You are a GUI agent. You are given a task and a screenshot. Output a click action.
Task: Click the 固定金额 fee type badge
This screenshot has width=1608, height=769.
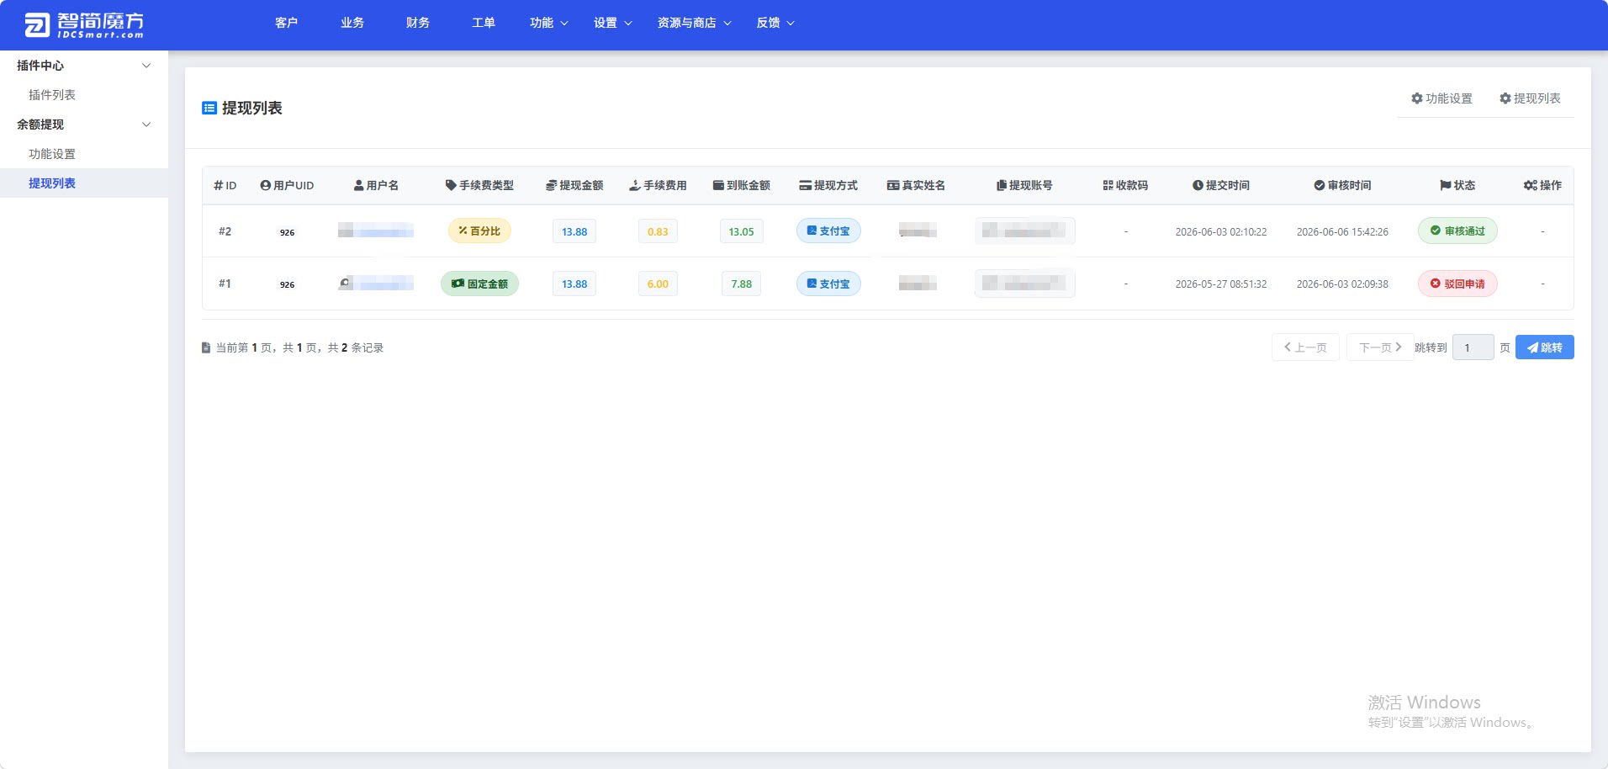click(x=479, y=284)
